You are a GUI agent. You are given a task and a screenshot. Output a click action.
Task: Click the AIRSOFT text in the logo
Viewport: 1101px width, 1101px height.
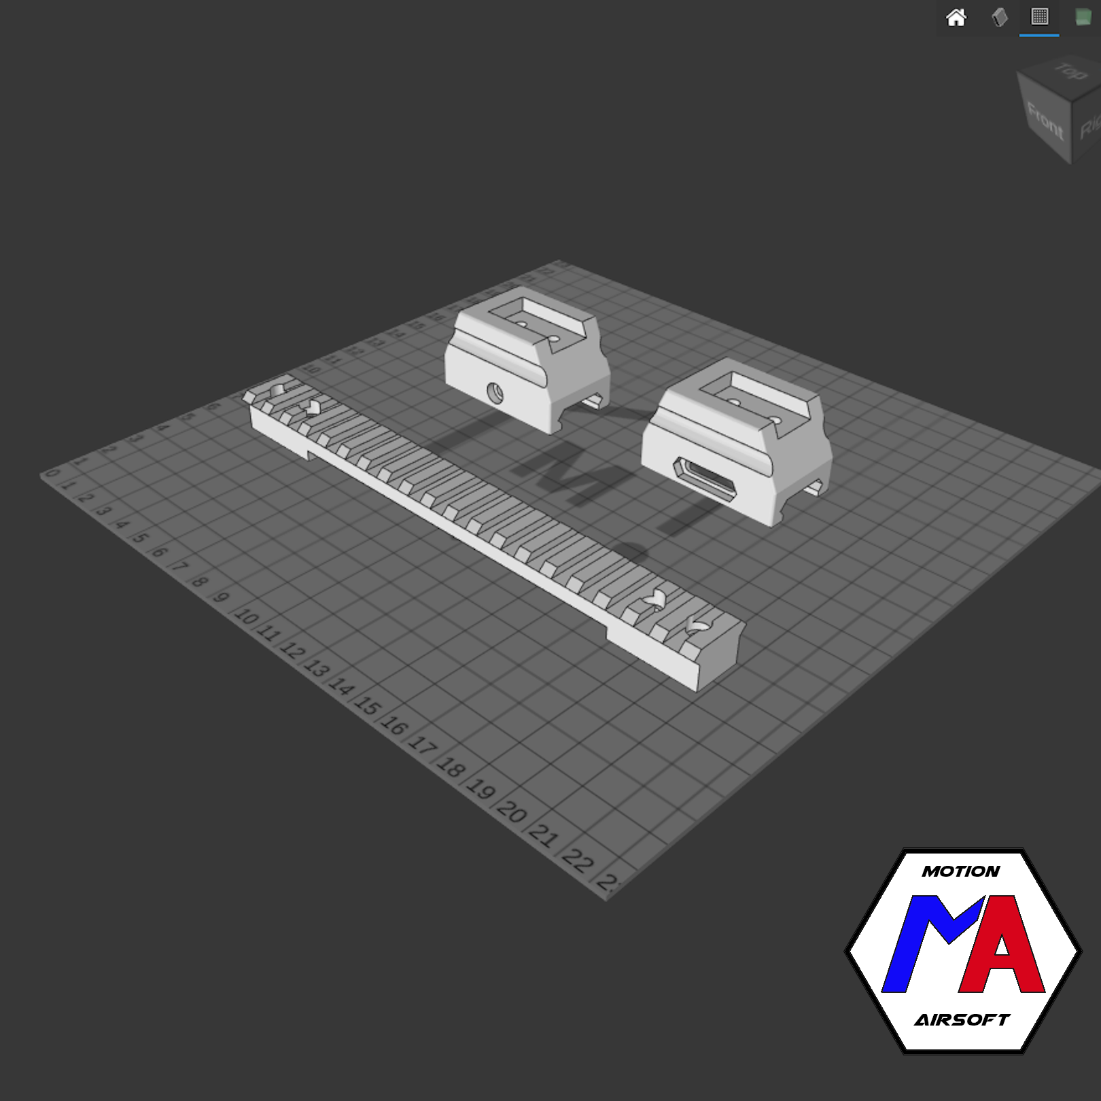[962, 1019]
